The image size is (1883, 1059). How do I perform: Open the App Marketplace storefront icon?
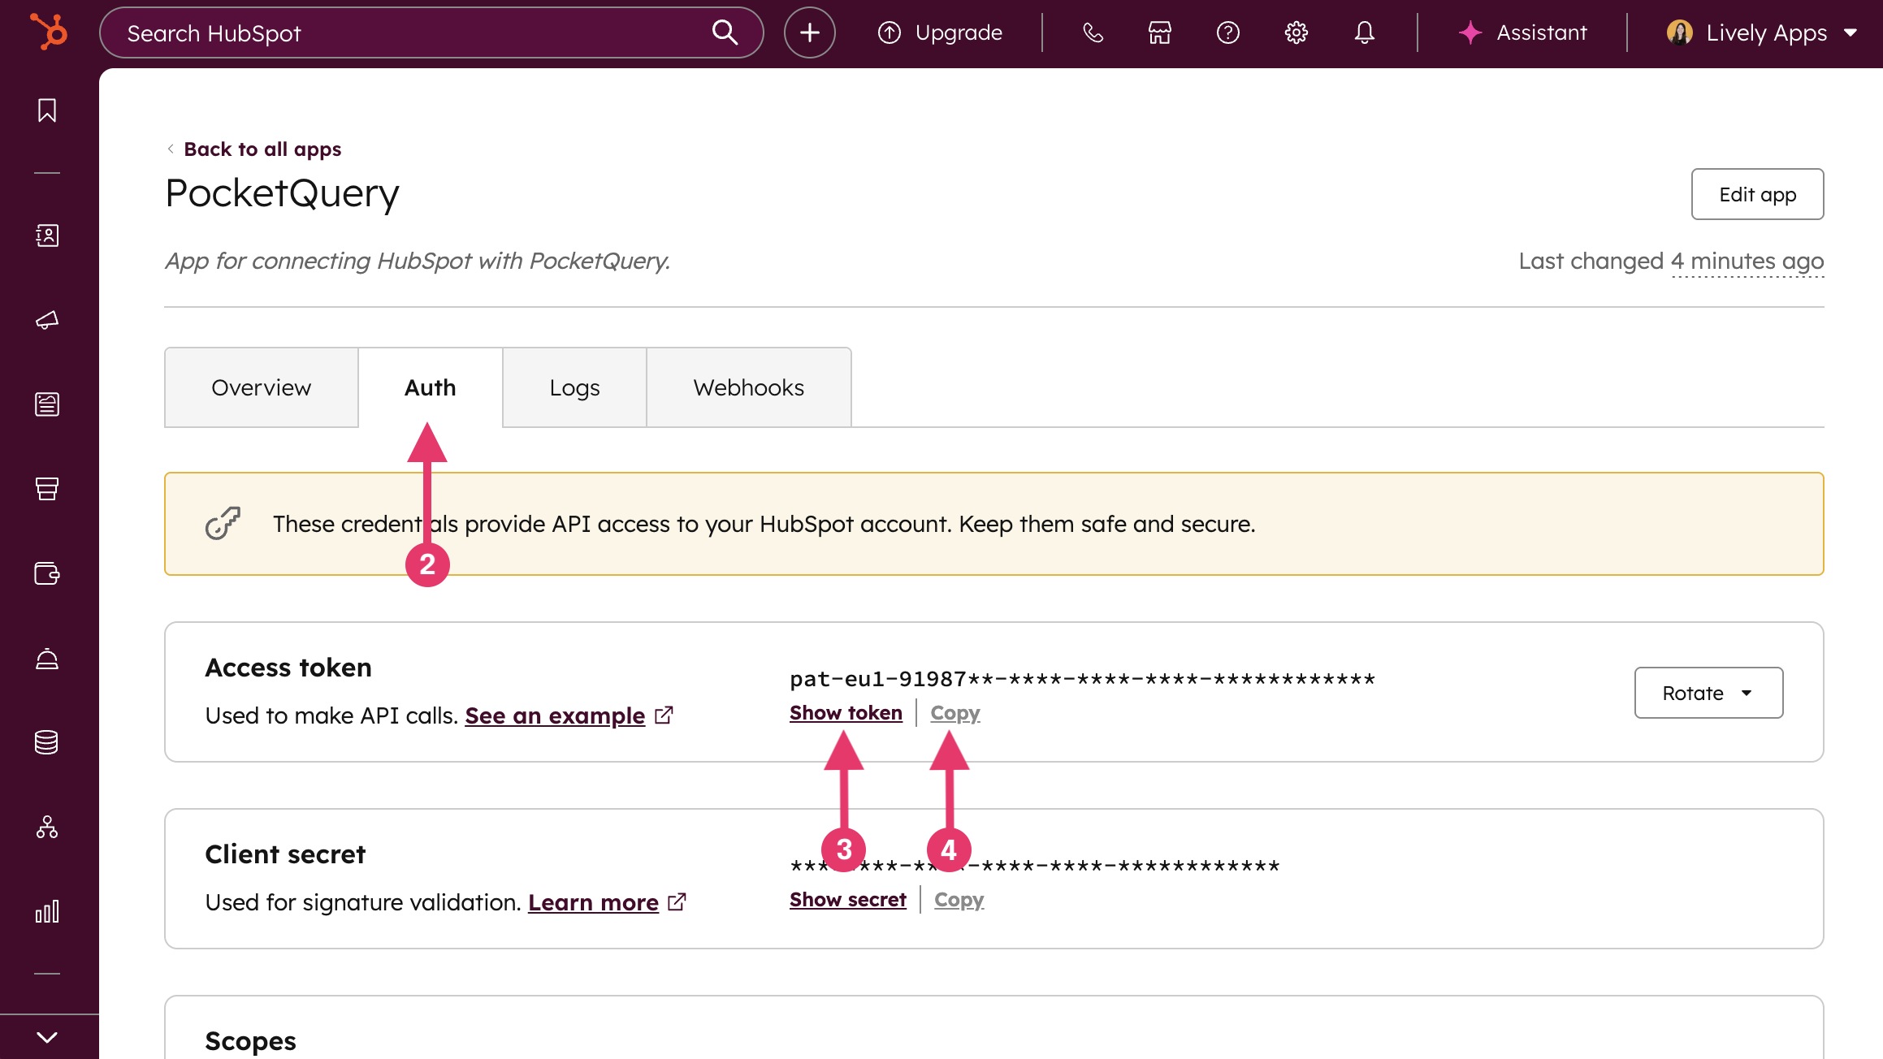[x=1159, y=32]
